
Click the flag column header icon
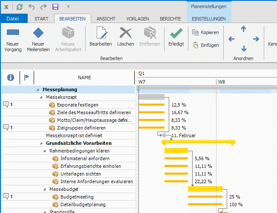pyautogui.click(x=27, y=77)
